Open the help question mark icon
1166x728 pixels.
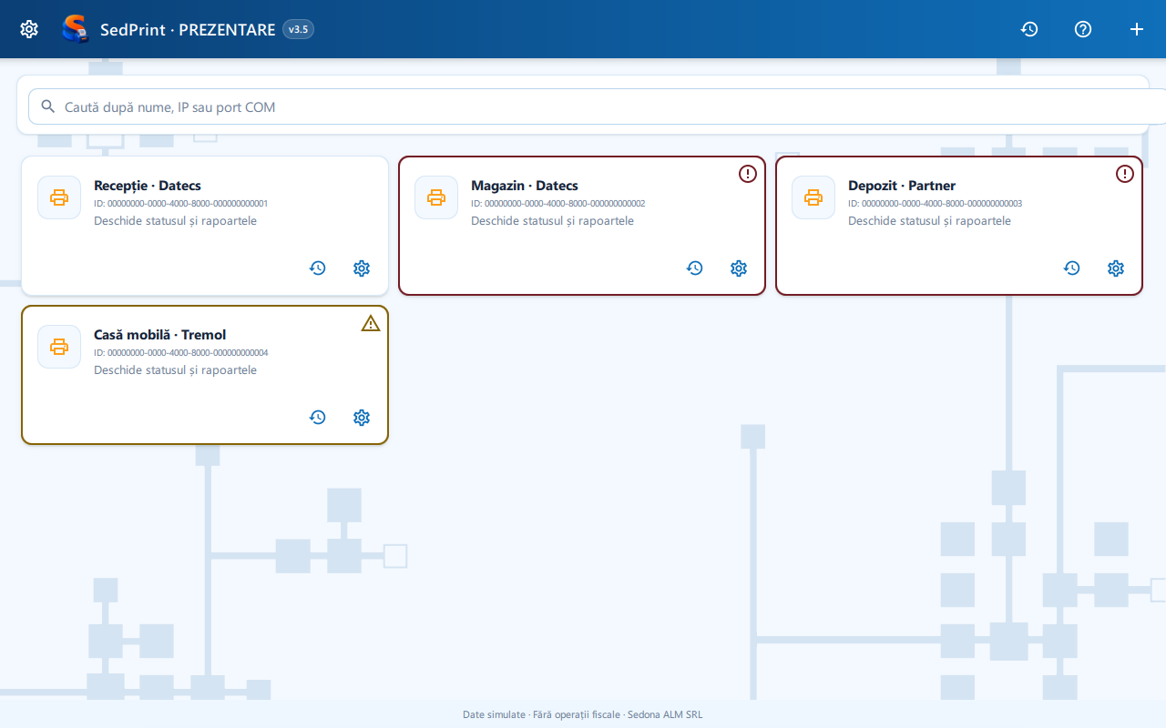point(1083,29)
